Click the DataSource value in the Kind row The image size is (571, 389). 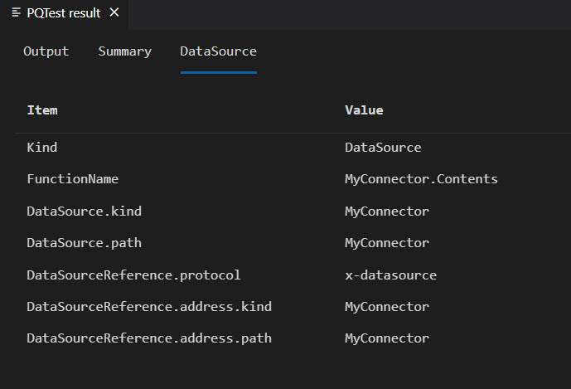pos(383,148)
